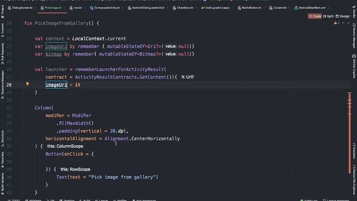Switch editor to Design view mode
Image resolution: width=357 pixels, height=201 pixels.
coord(342,16)
